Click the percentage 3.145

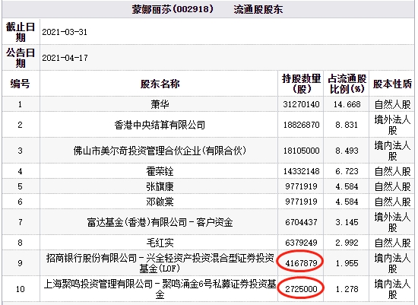pos(347,222)
